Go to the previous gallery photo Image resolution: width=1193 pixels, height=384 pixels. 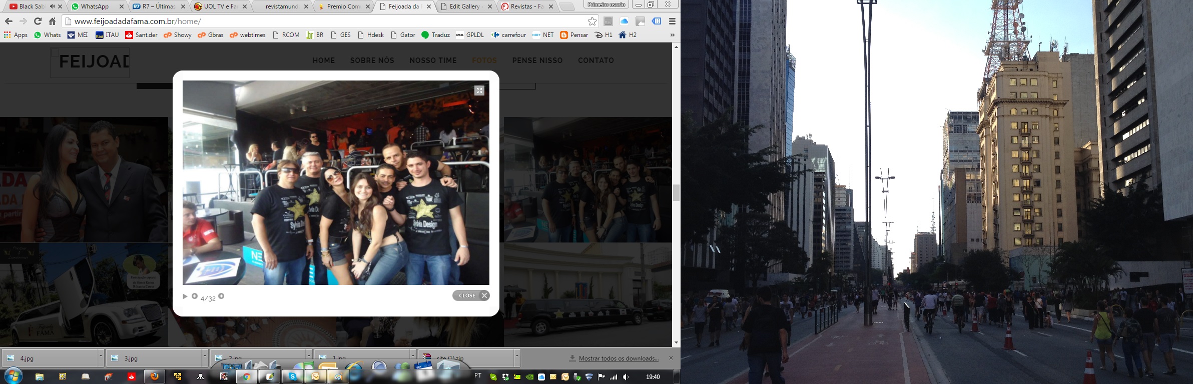click(195, 296)
